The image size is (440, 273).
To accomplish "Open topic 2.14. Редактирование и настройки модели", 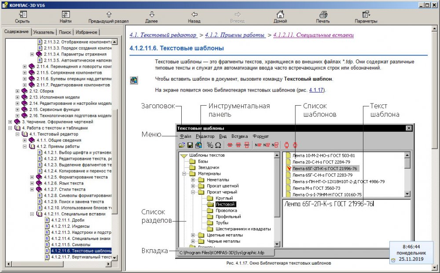I will [x=70, y=103].
